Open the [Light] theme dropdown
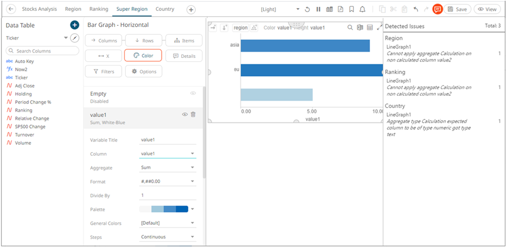The image size is (507, 247). tap(280, 9)
